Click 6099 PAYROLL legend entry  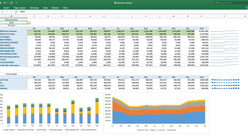(x=9, y=130)
